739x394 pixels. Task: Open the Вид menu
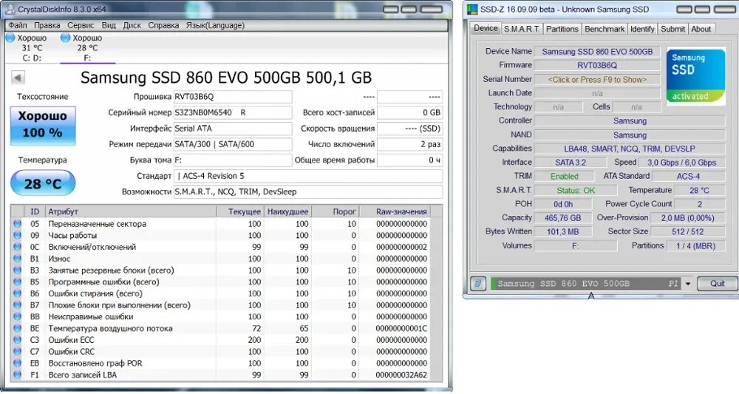coord(109,25)
